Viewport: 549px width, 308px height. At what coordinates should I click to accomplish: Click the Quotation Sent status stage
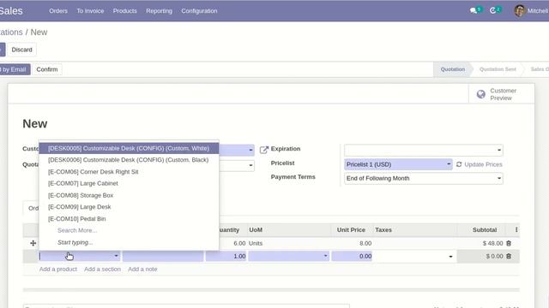(x=498, y=69)
